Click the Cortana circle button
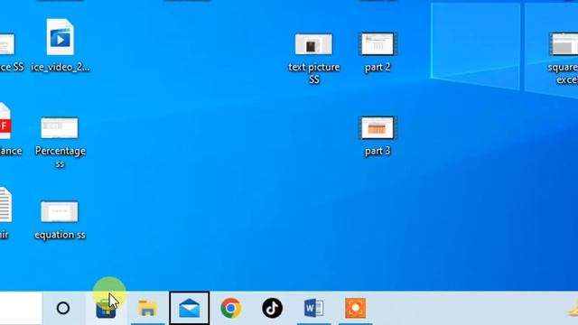This screenshot has width=578, height=325. [x=63, y=308]
